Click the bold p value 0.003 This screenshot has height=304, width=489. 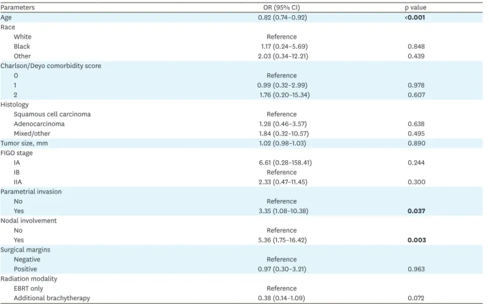(416, 240)
